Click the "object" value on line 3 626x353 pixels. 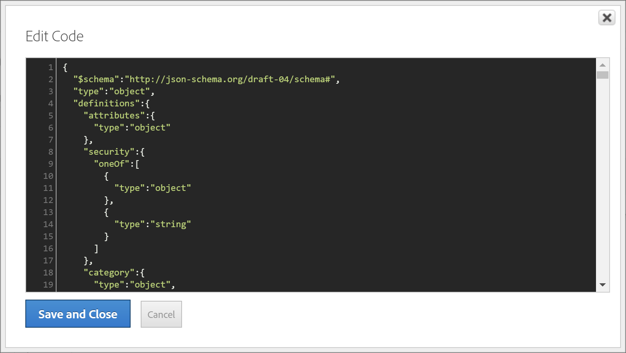tap(129, 92)
